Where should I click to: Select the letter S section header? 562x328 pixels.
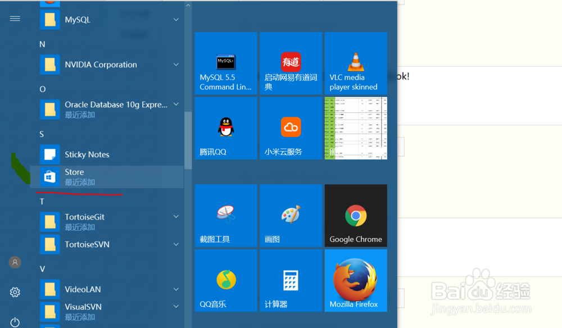point(41,134)
